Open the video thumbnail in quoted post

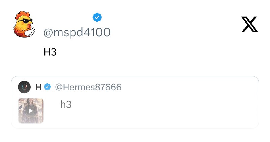tap(31, 111)
